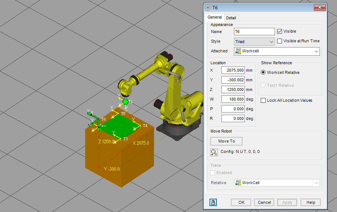Select the green T1 sphere target
The height and width of the screenshot is (212, 337).
tap(125, 102)
